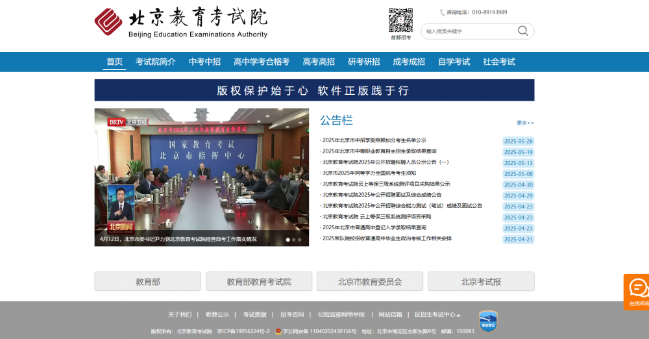The image size is (649, 339).
Task: Open 公开招聘面试及综合成绩公告 notice
Action: coord(382,194)
